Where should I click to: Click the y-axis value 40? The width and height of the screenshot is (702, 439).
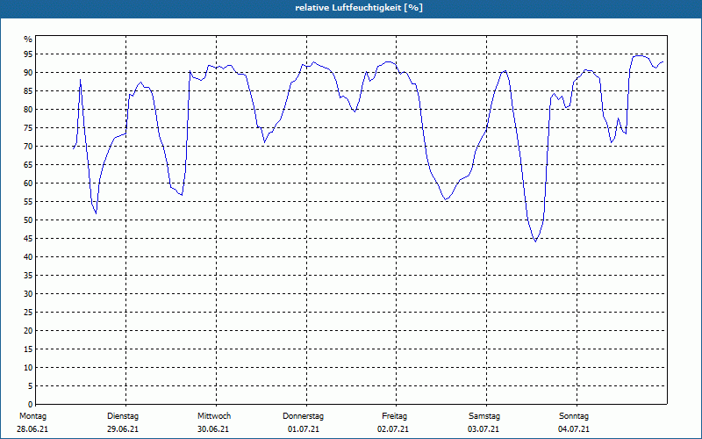(28, 256)
